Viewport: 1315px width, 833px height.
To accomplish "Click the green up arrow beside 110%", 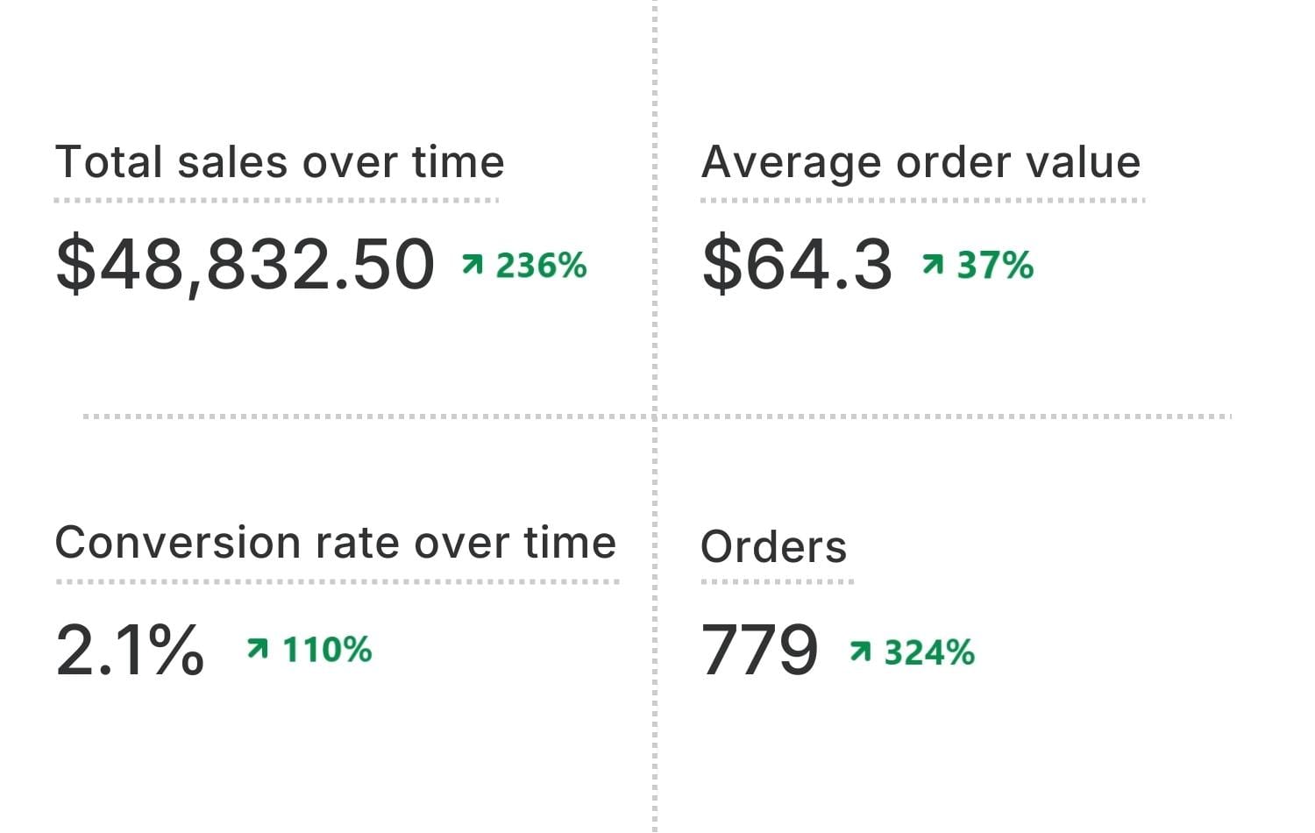I will [257, 649].
